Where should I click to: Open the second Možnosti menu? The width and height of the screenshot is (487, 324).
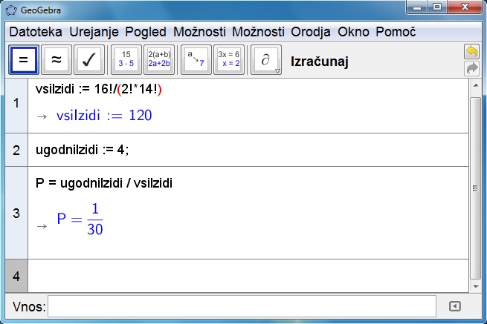pos(259,32)
